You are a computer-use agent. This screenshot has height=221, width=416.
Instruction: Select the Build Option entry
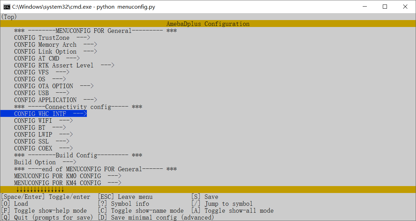click(45, 162)
